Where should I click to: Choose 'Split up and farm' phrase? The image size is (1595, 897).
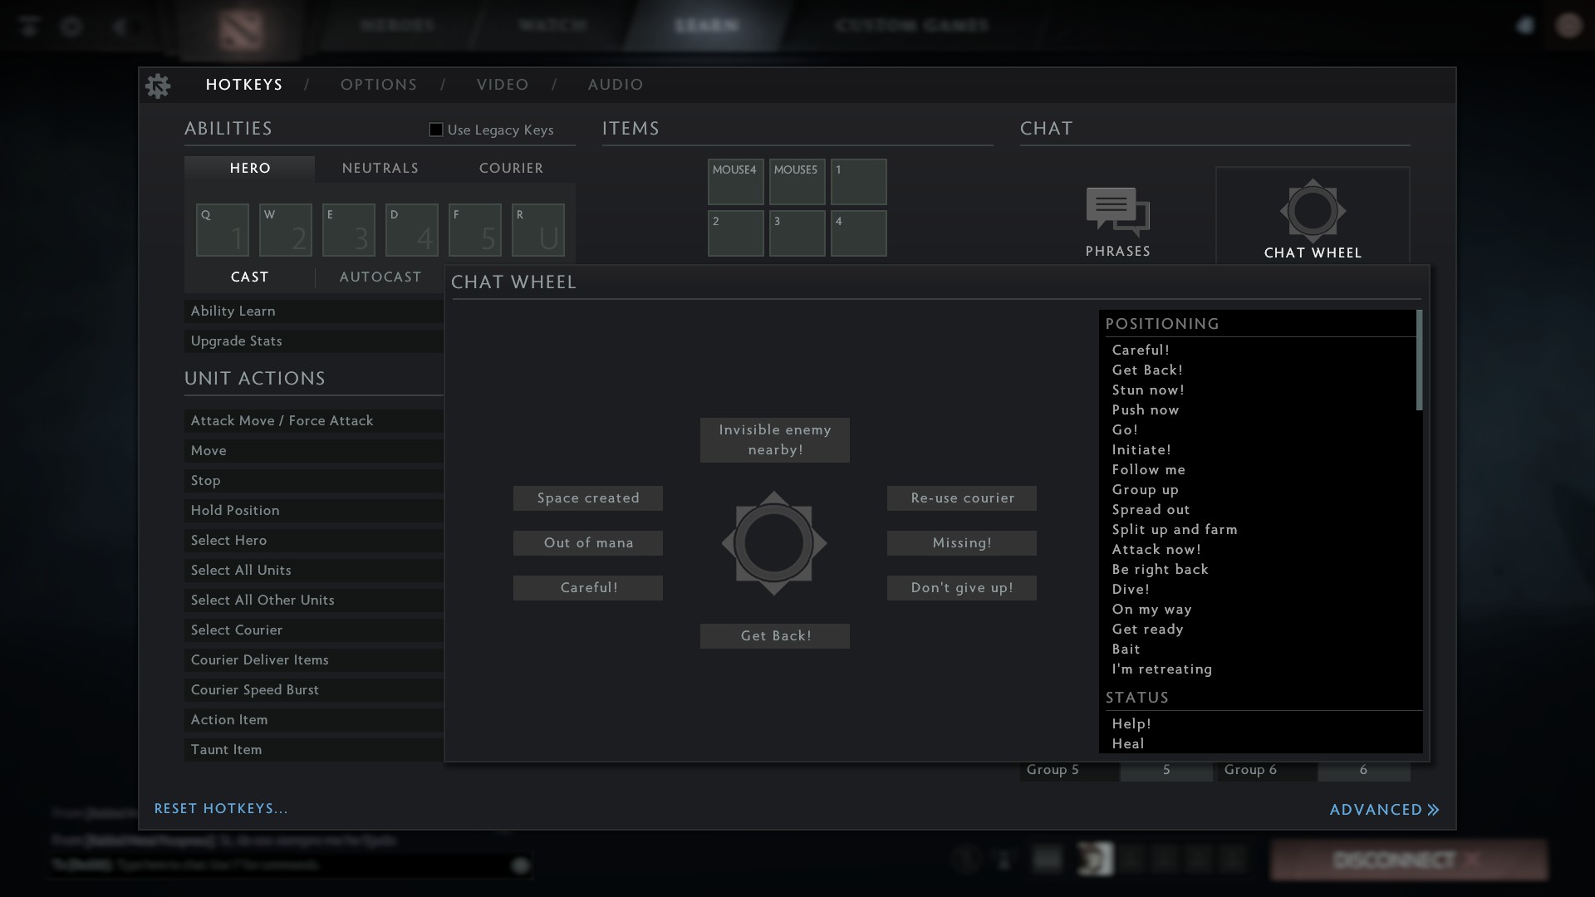[x=1174, y=530]
